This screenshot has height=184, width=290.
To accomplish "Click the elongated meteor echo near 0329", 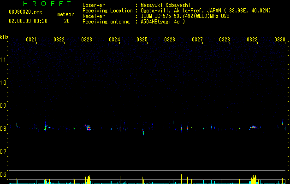I will point(254,127).
